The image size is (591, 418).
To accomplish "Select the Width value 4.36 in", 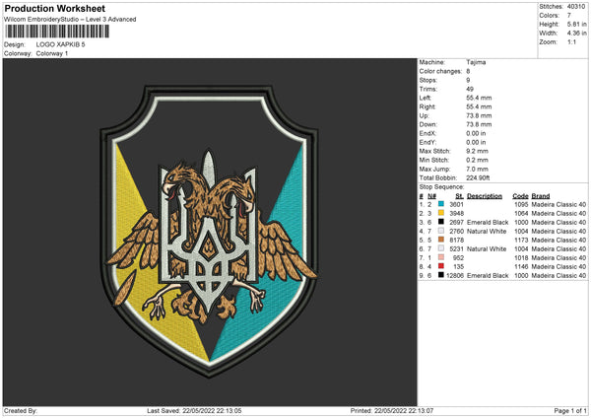I will tap(576, 34).
